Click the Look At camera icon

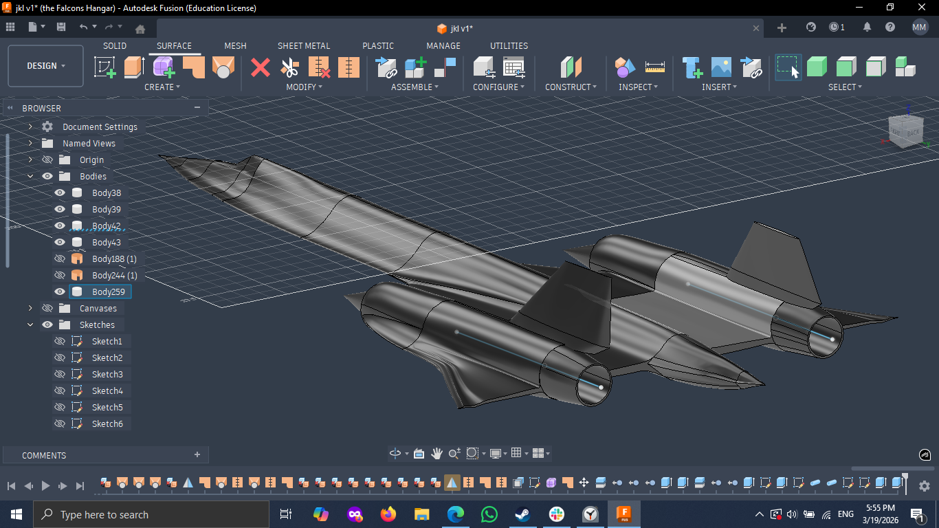(419, 453)
